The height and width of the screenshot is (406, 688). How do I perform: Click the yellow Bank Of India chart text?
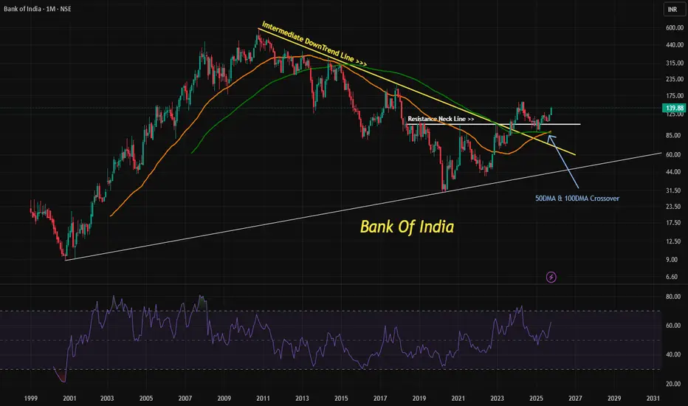click(407, 227)
